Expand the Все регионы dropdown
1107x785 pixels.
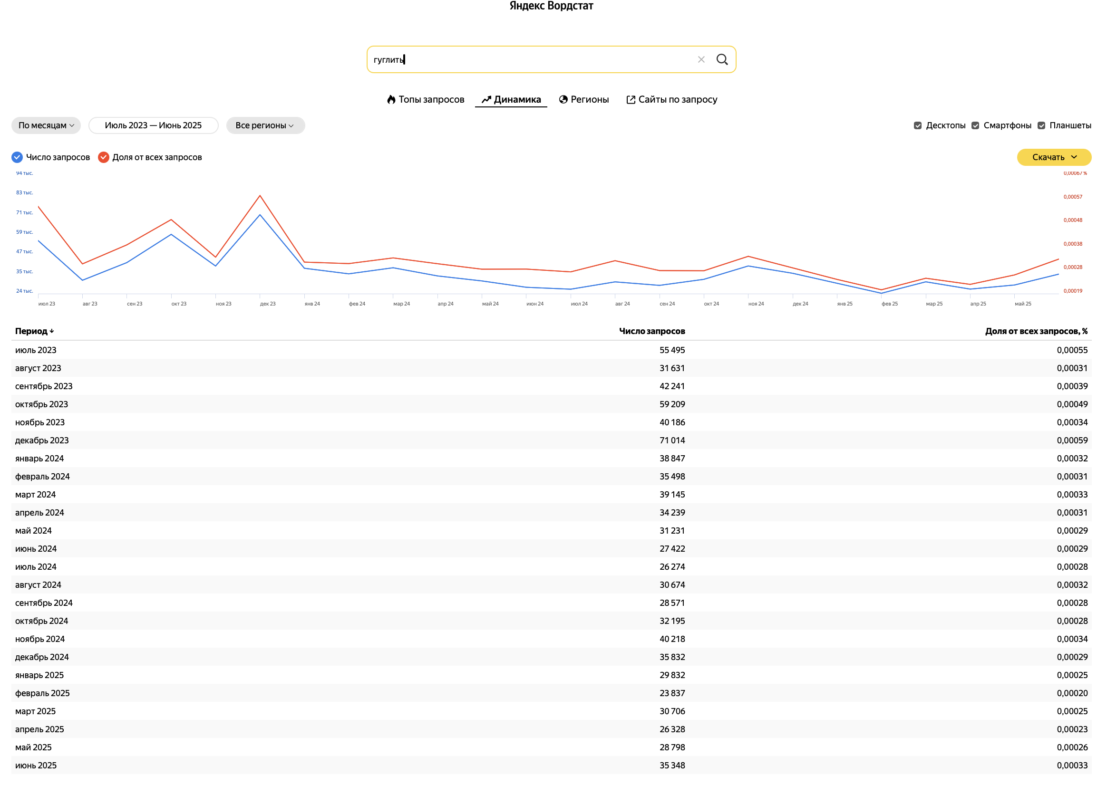tap(266, 125)
